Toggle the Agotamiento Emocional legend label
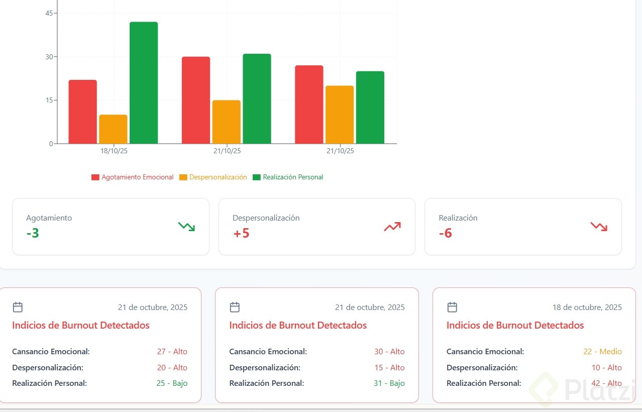Viewport: 642px width, 412px height. [x=138, y=177]
